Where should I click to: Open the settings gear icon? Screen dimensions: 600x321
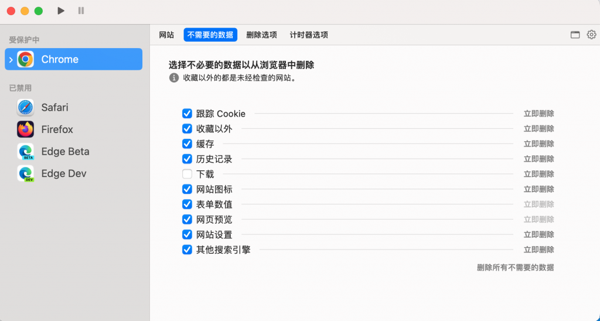coord(591,35)
